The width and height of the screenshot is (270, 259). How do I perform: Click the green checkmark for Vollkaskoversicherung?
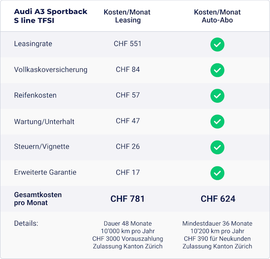coord(217,70)
